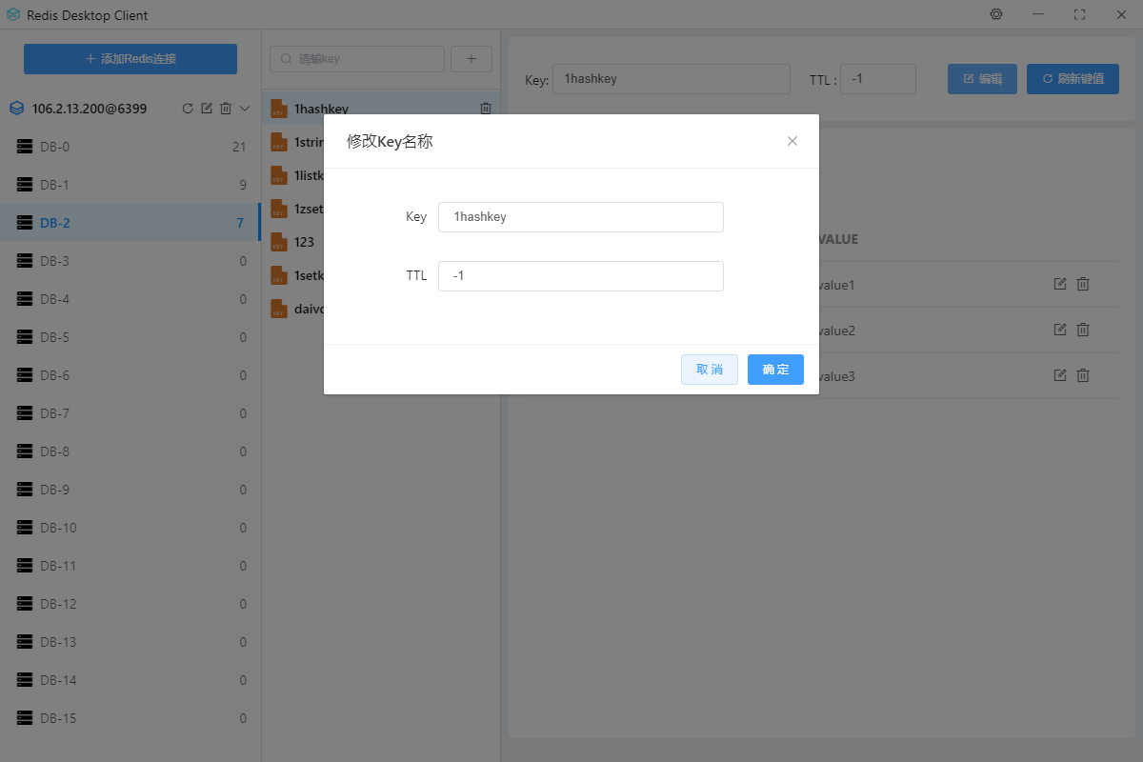Open database DB-12
This screenshot has width=1143, height=762.
click(x=130, y=604)
